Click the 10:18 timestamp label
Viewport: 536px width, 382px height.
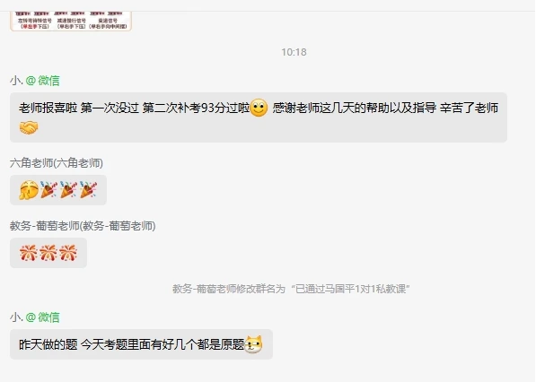coord(294,52)
